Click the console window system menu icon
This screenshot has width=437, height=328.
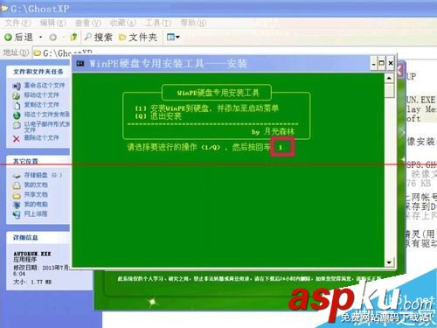pyautogui.click(x=80, y=63)
